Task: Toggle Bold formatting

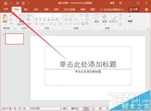Action: 36,19
